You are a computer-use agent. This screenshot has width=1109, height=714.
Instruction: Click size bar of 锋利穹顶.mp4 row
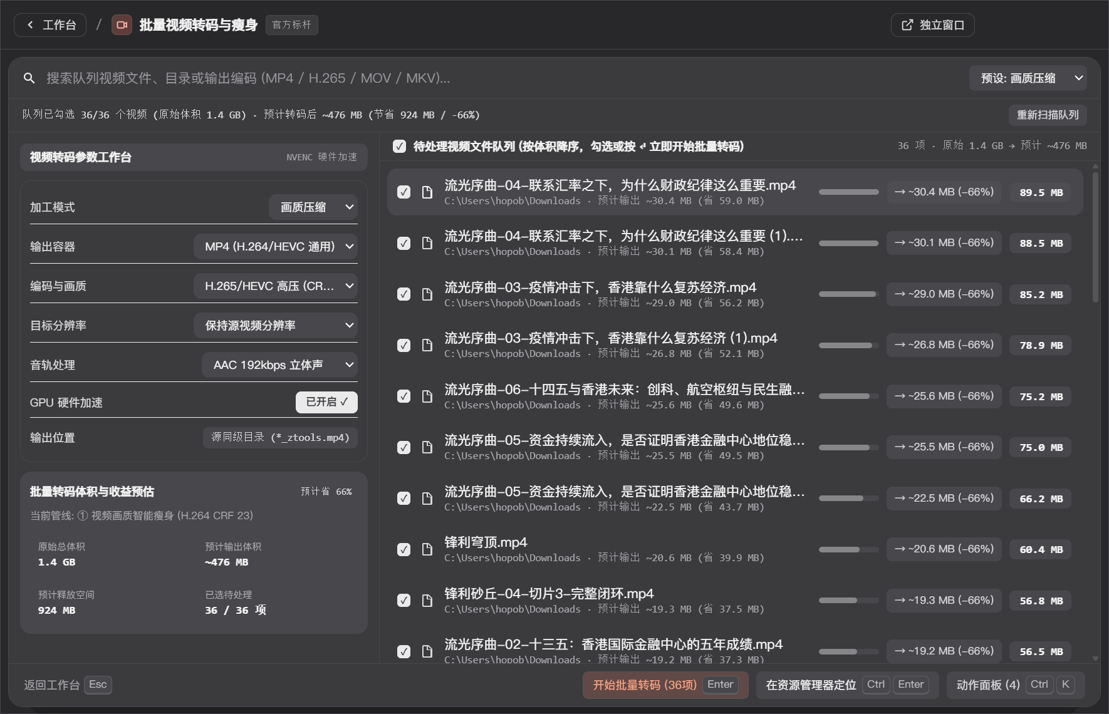[x=849, y=549]
